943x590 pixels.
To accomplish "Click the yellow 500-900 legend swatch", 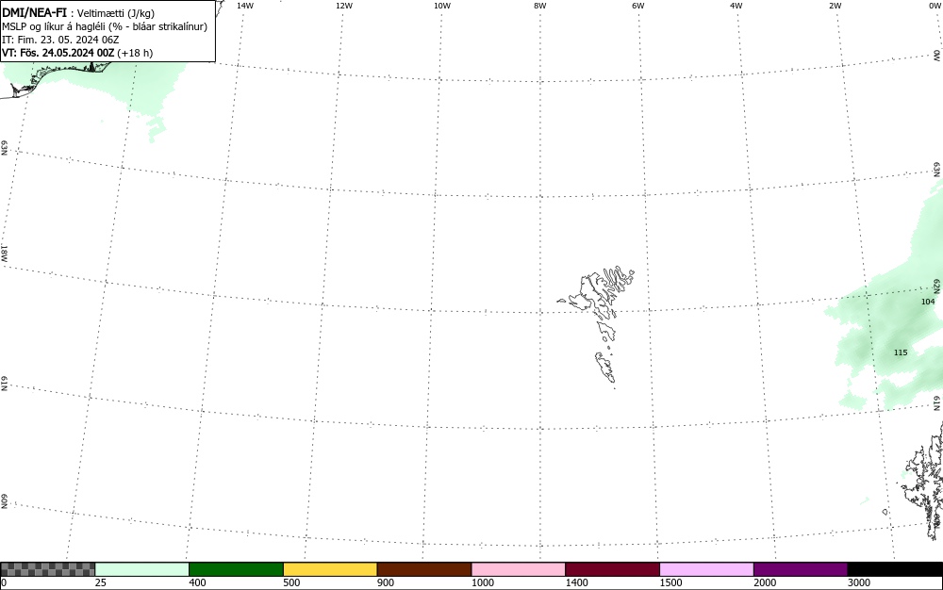I will tap(330, 569).
